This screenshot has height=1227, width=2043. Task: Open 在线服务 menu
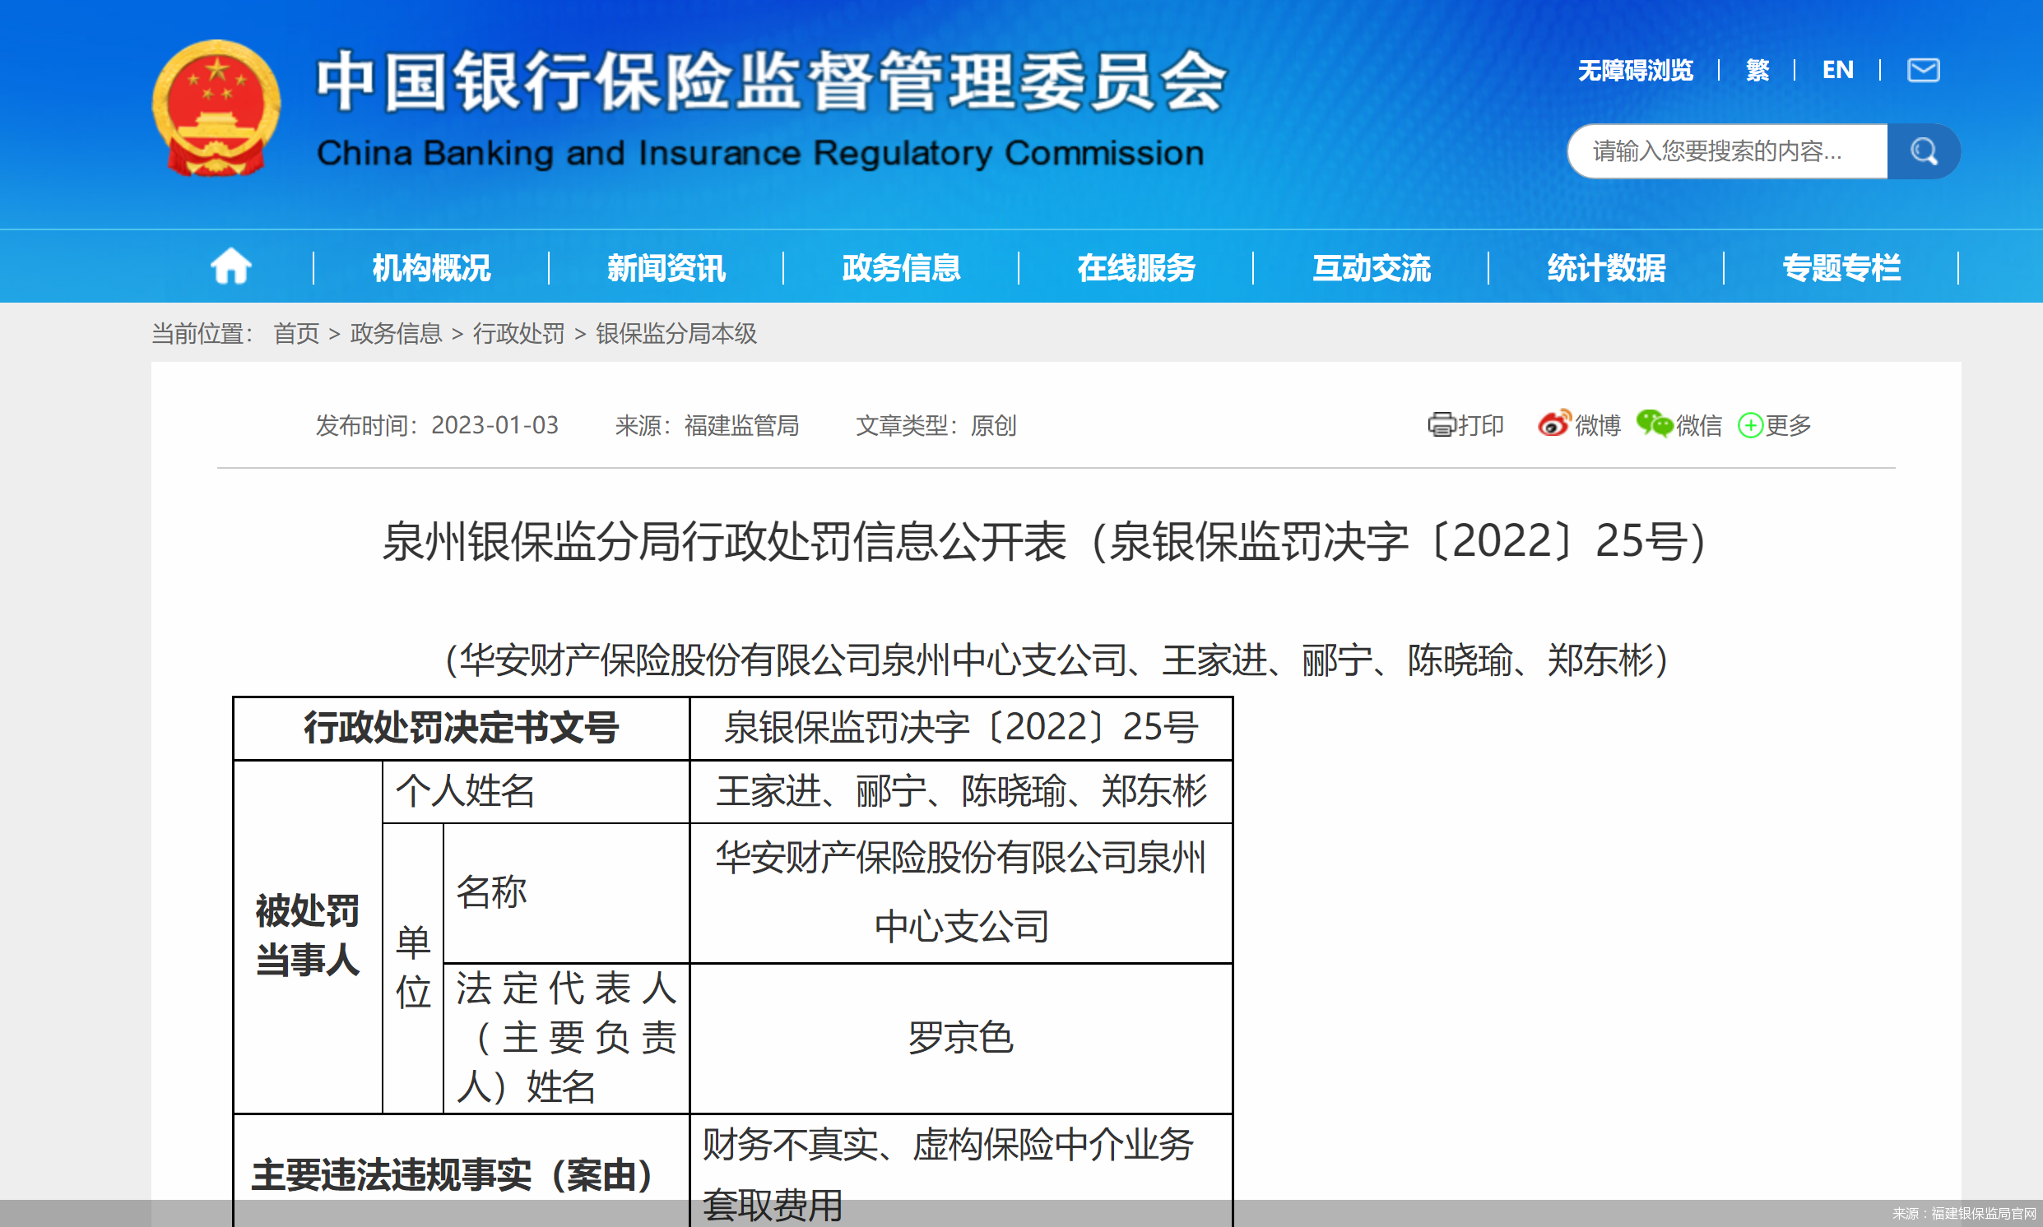coord(1135,268)
